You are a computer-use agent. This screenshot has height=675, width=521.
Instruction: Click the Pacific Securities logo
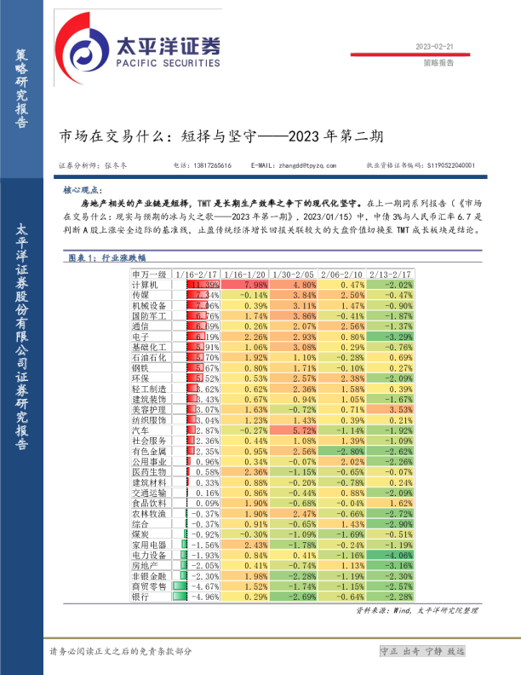pos(138,48)
